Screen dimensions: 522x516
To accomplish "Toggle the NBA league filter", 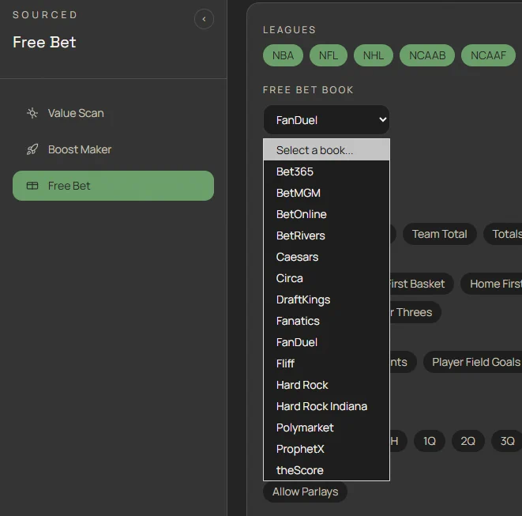I will [x=283, y=55].
